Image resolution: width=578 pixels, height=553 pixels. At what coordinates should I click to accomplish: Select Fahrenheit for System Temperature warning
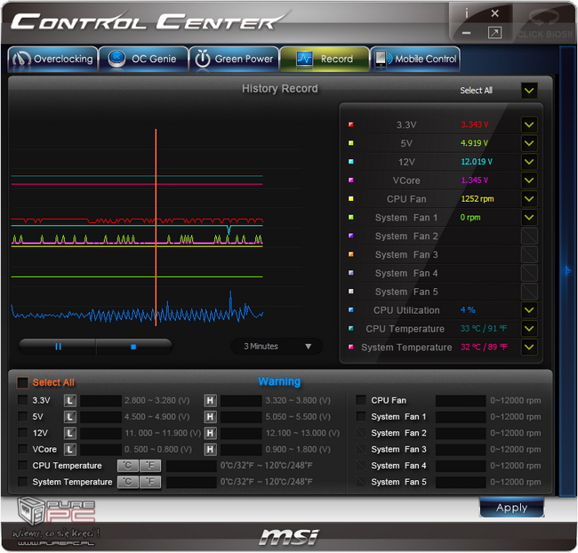150,482
